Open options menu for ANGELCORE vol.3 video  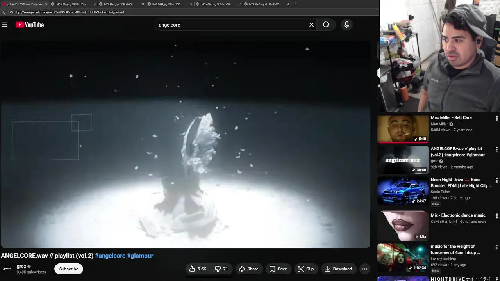coord(496,149)
